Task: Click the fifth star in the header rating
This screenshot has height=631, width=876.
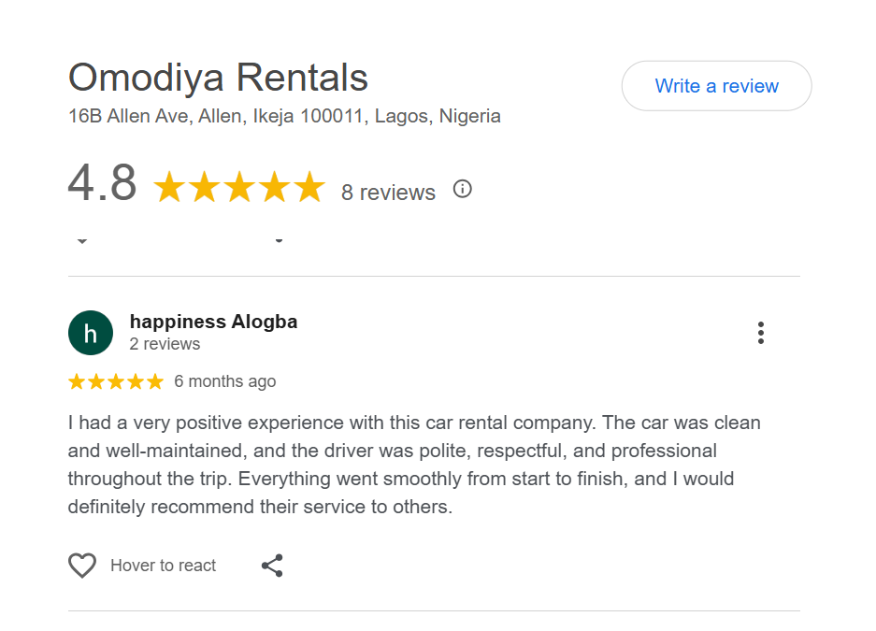Action: pyautogui.click(x=309, y=186)
